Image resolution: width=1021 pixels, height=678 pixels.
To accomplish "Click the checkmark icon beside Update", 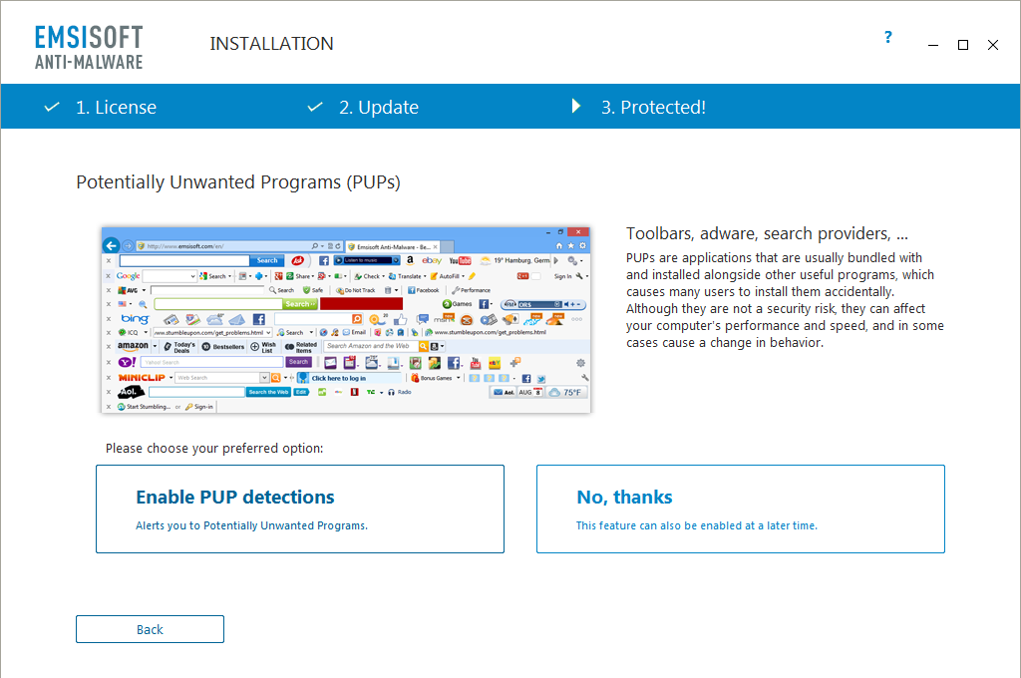I will pos(315,107).
